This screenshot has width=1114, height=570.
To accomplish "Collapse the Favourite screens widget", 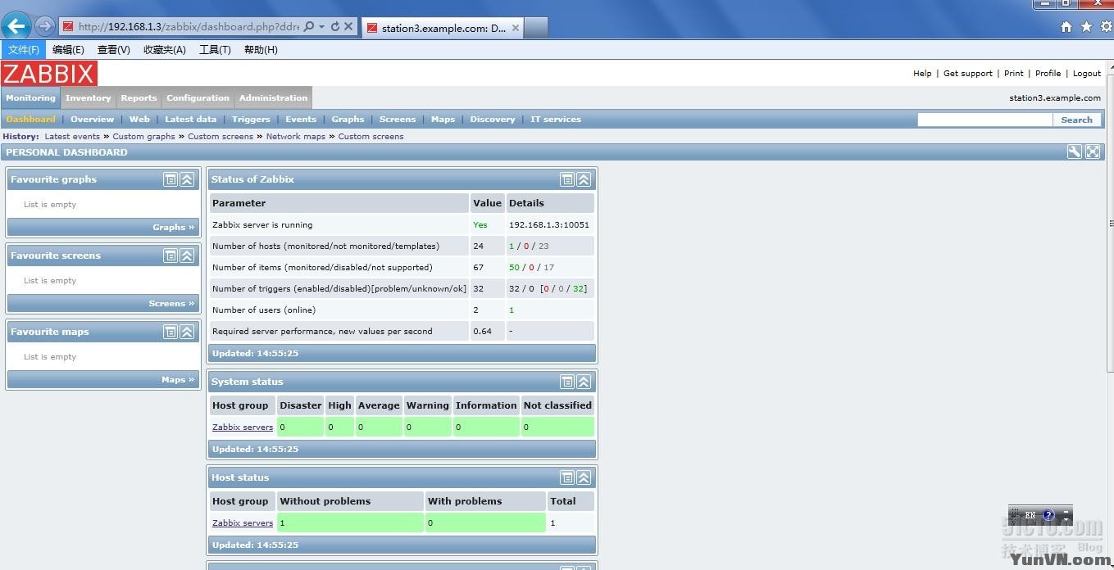I will point(187,256).
